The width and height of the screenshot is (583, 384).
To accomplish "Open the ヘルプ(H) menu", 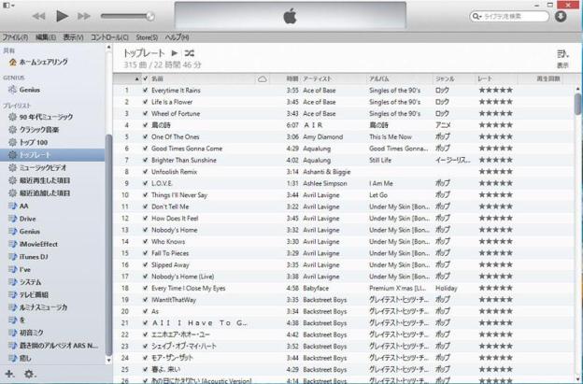I will coord(177,37).
